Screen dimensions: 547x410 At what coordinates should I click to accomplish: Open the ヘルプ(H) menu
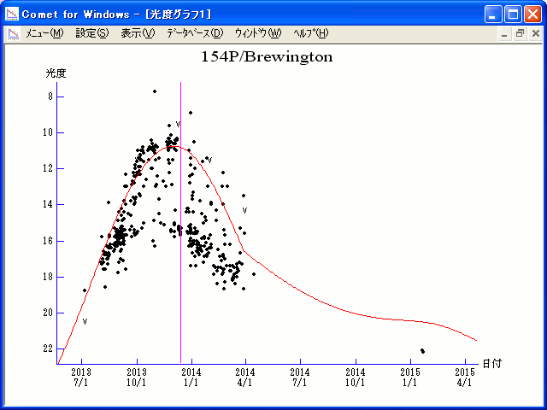tap(310, 33)
